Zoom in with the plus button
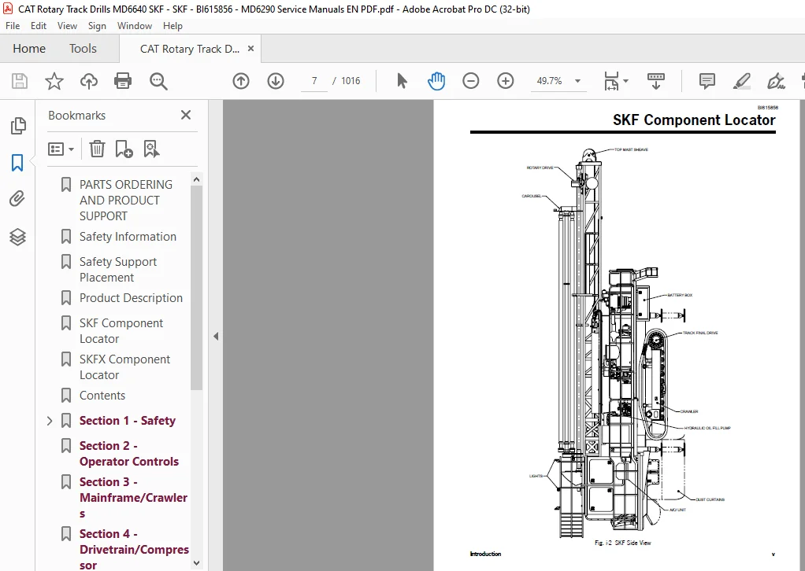 506,81
